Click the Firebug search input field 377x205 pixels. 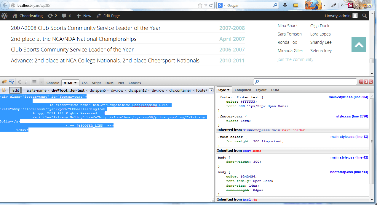(305, 82)
